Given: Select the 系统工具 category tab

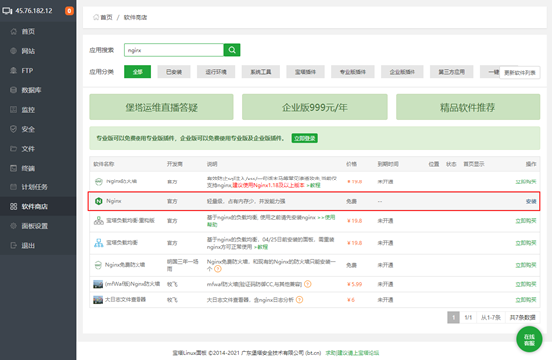Looking at the screenshot, I should pyautogui.click(x=261, y=72).
